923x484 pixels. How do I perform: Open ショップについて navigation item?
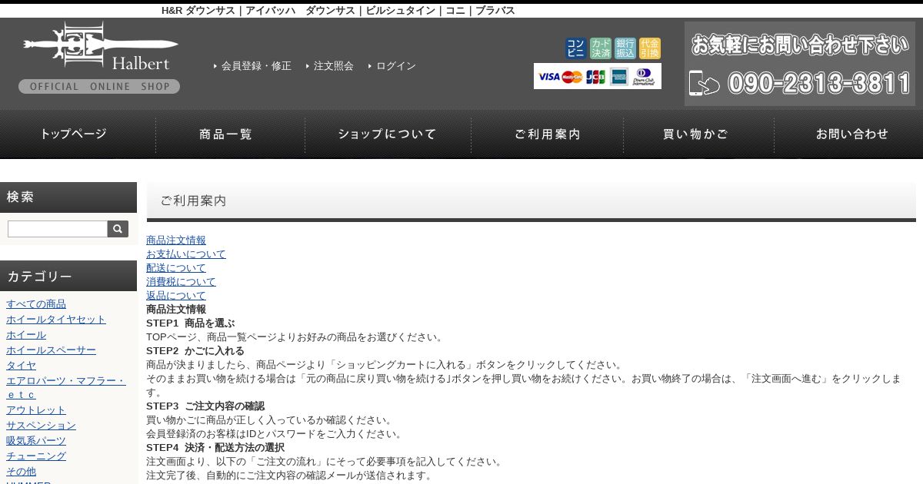(388, 134)
